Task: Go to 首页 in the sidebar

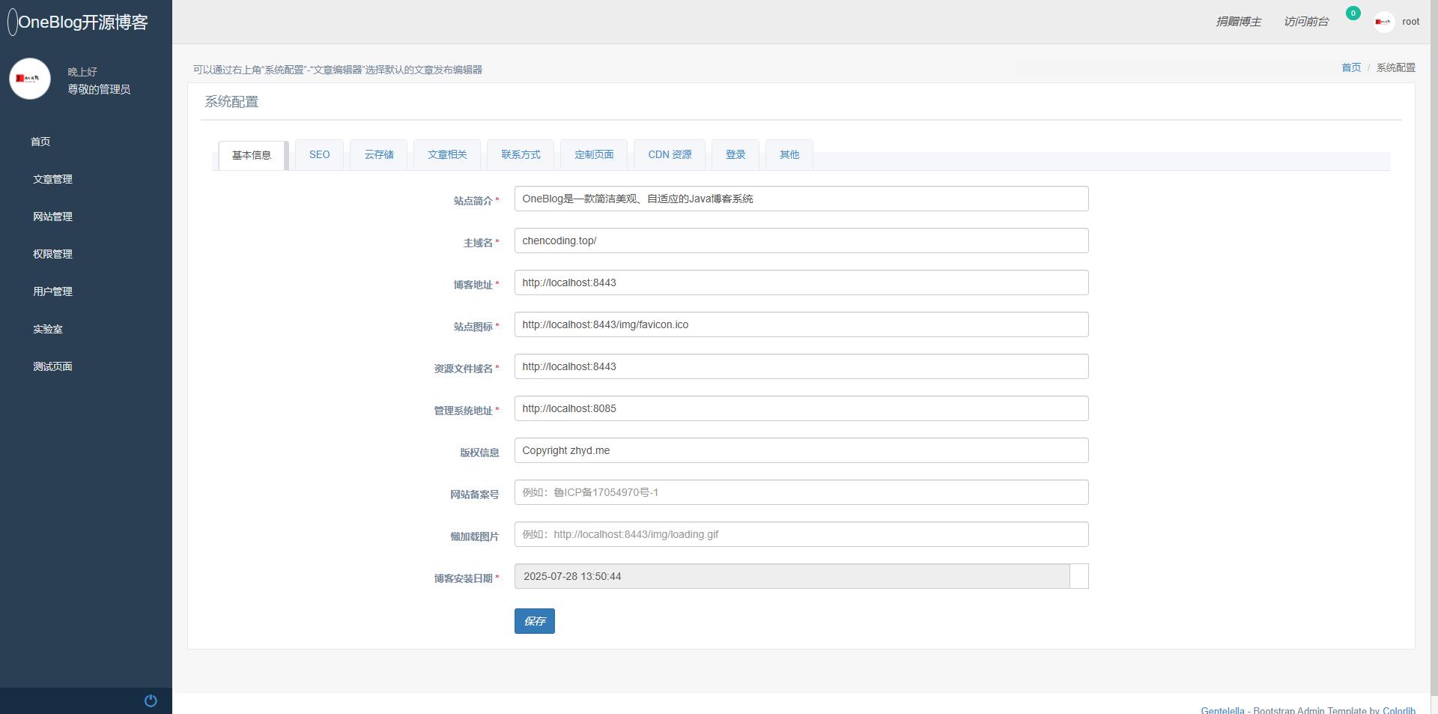Action: tap(40, 142)
